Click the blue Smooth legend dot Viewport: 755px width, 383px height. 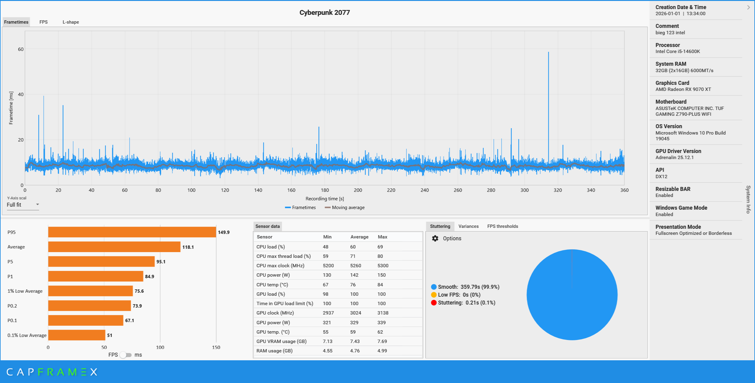tap(434, 287)
